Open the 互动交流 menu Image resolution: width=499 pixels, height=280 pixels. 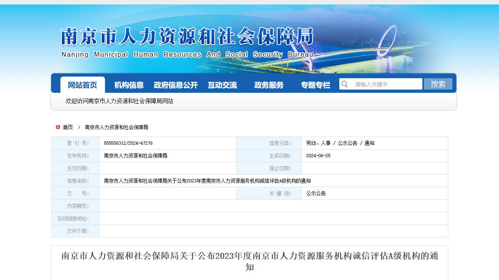(x=222, y=85)
